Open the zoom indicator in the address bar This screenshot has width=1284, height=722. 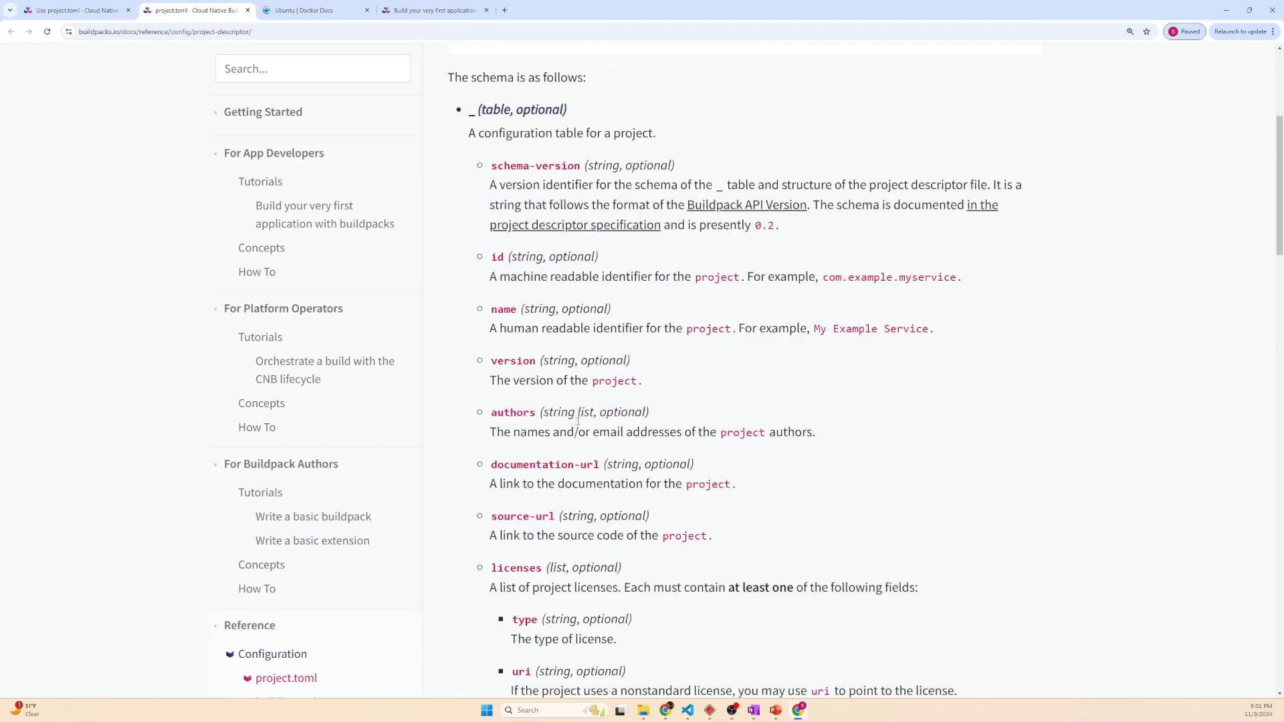click(1130, 31)
